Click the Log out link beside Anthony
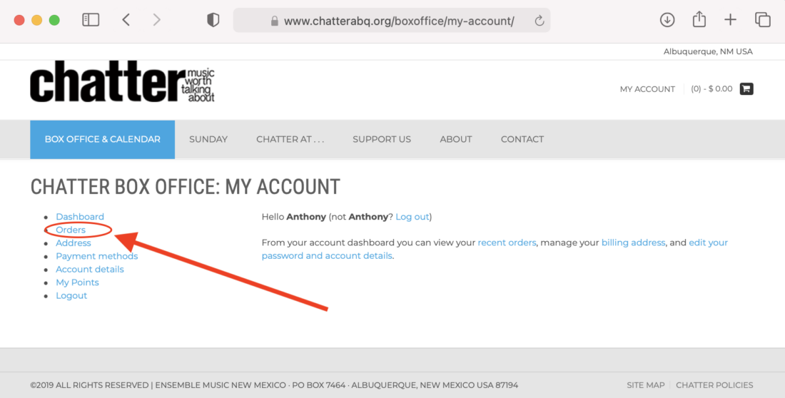The height and width of the screenshot is (398, 785). pyautogui.click(x=412, y=217)
